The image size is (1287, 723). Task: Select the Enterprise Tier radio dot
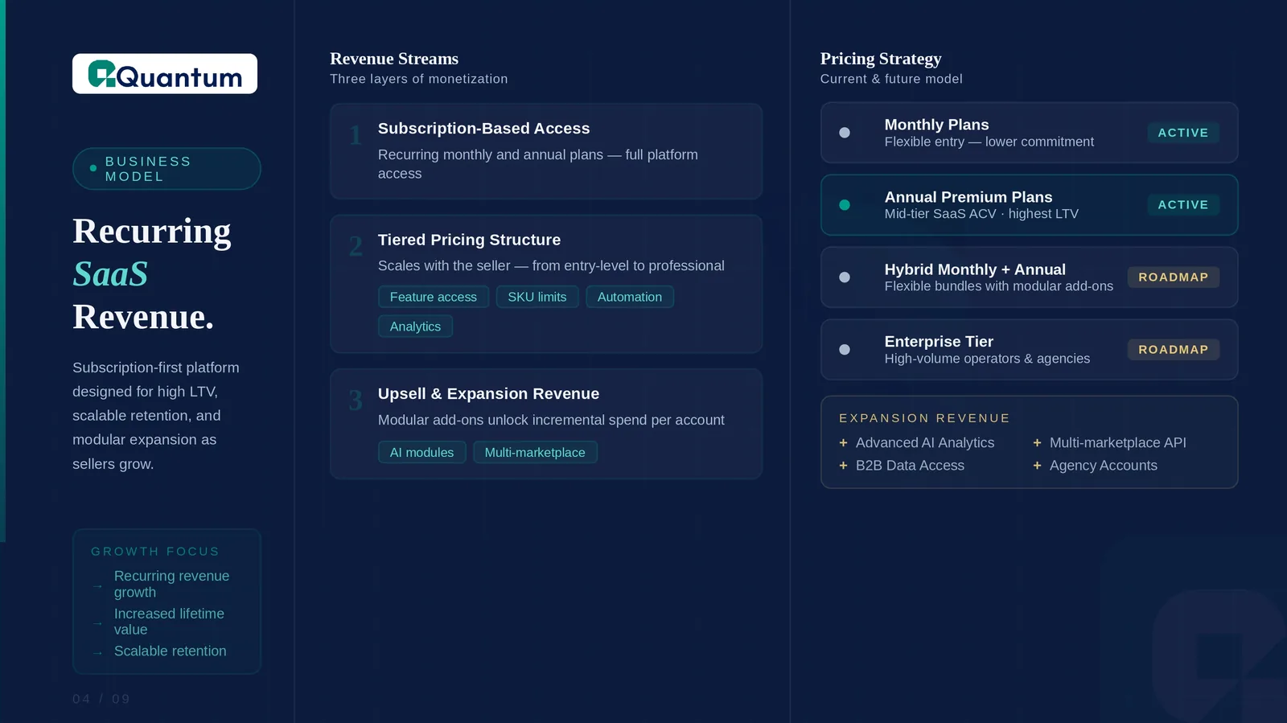845,350
